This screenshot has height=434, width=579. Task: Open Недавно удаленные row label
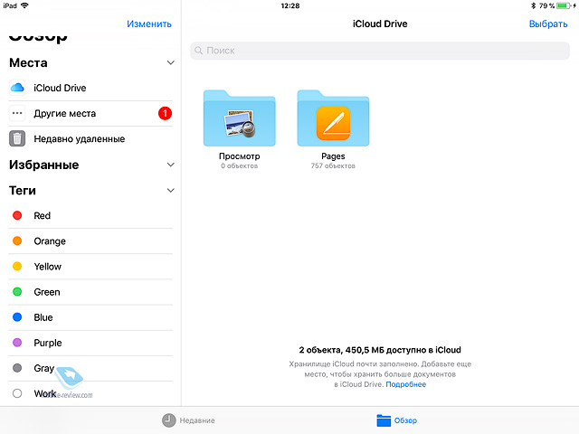[x=80, y=139]
